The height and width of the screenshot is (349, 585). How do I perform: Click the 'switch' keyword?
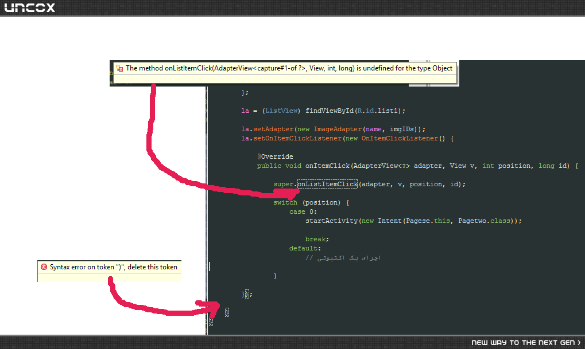pyautogui.click(x=285, y=202)
